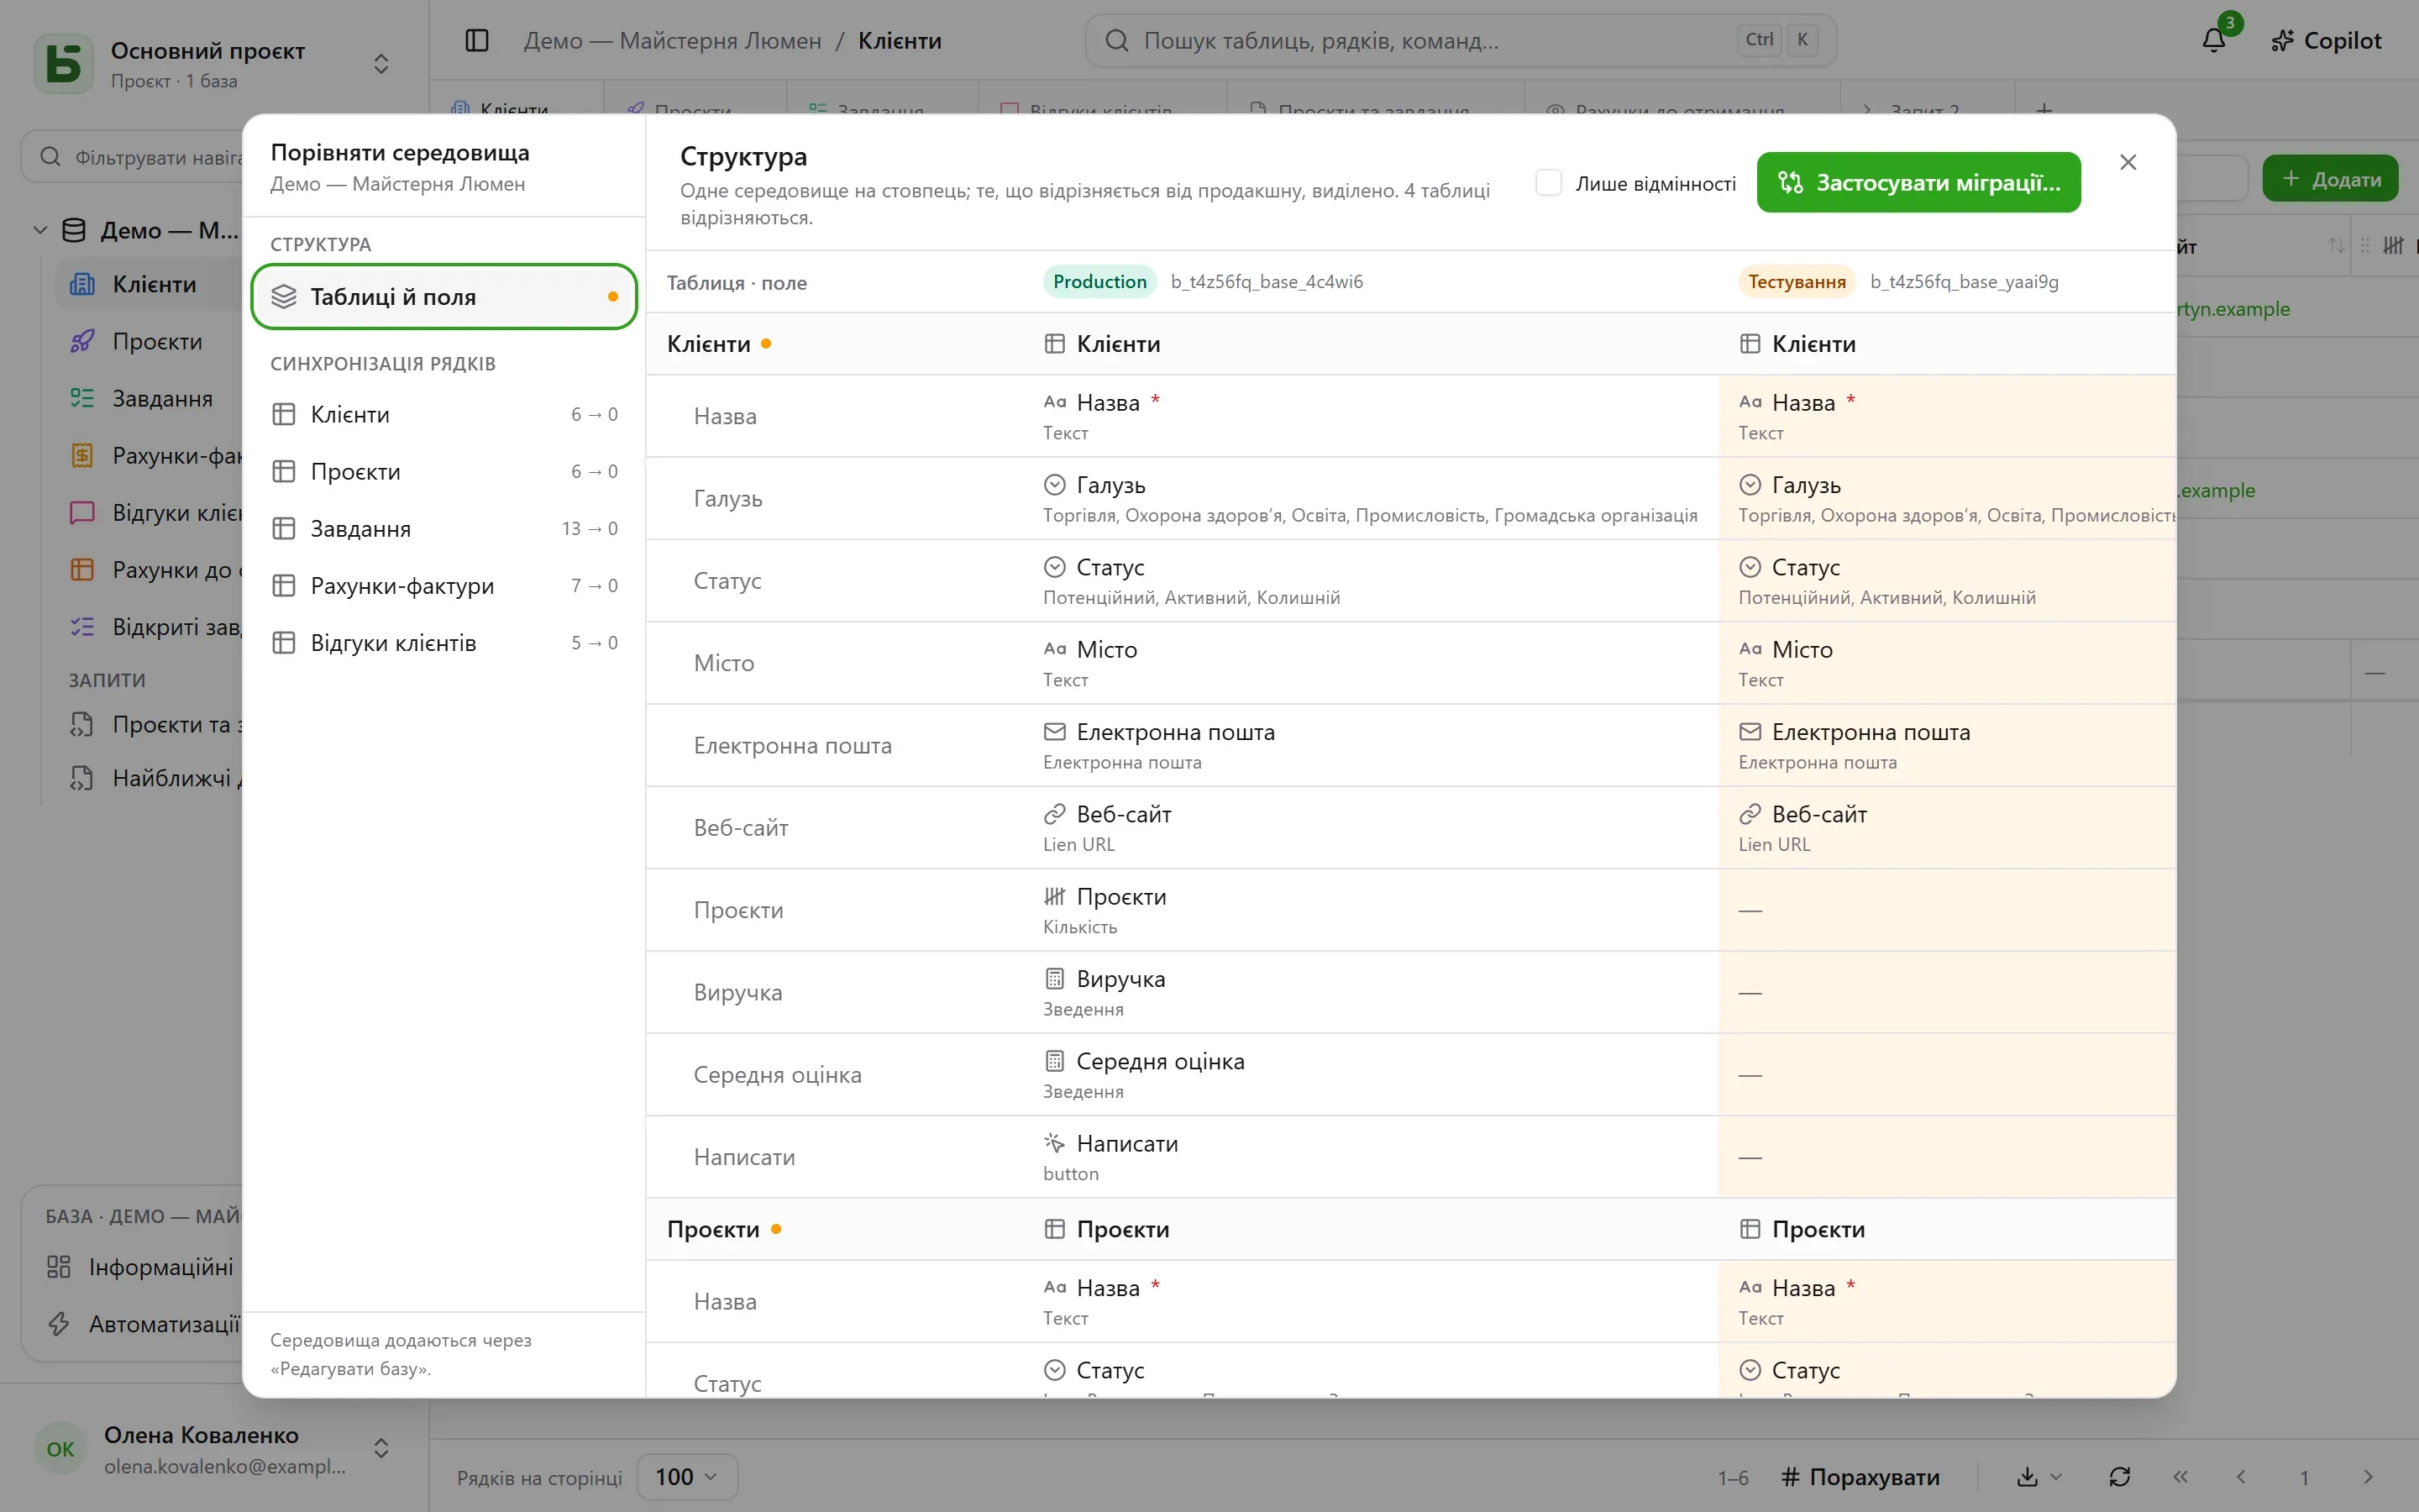Toggle the sidebar panel icon
Screen dimensions: 2419x1512
point(477,40)
